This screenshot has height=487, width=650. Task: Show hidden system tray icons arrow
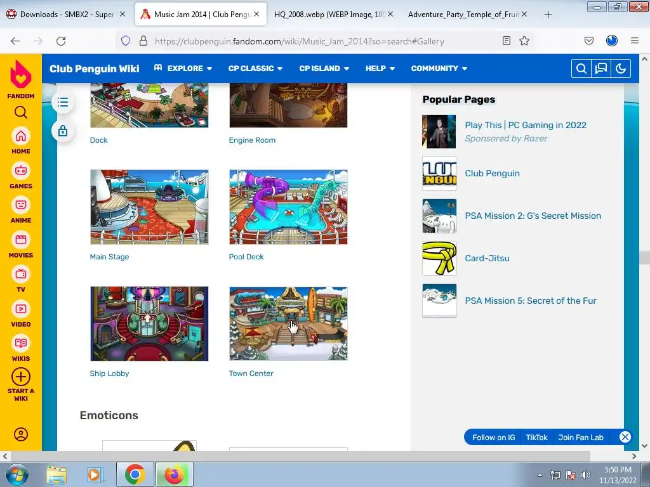[540, 475]
